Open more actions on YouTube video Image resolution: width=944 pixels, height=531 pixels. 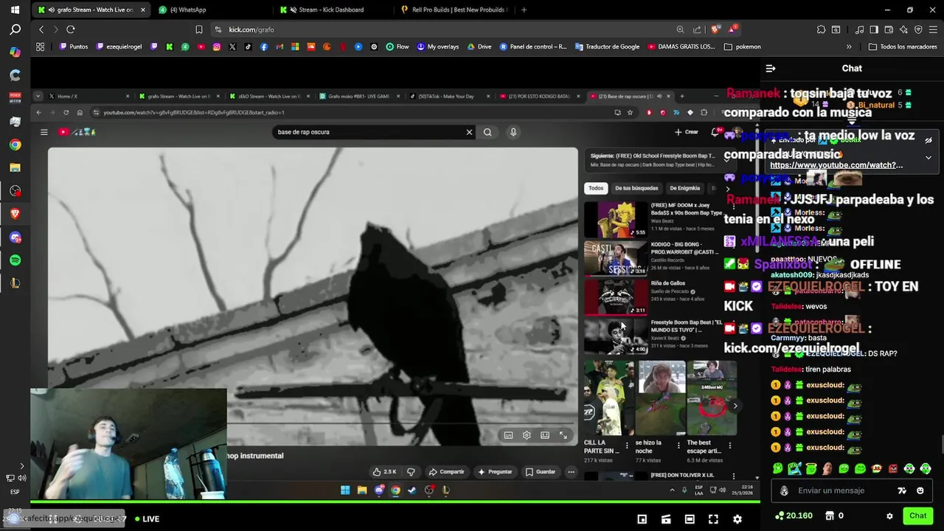(x=571, y=472)
